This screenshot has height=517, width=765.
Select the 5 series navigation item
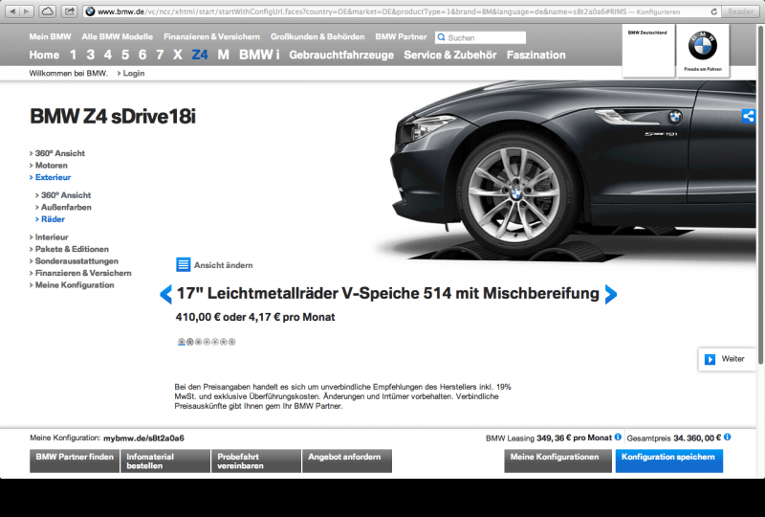point(125,55)
